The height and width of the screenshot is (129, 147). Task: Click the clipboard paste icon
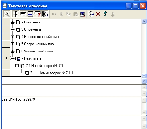76,14
